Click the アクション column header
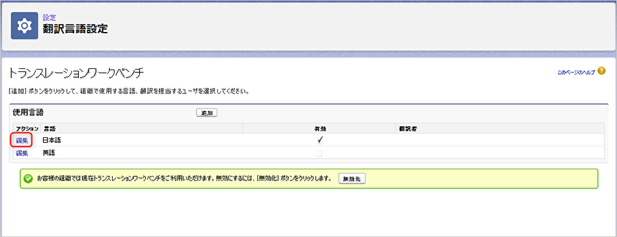Image resolution: width=617 pixels, height=237 pixels. [27, 129]
